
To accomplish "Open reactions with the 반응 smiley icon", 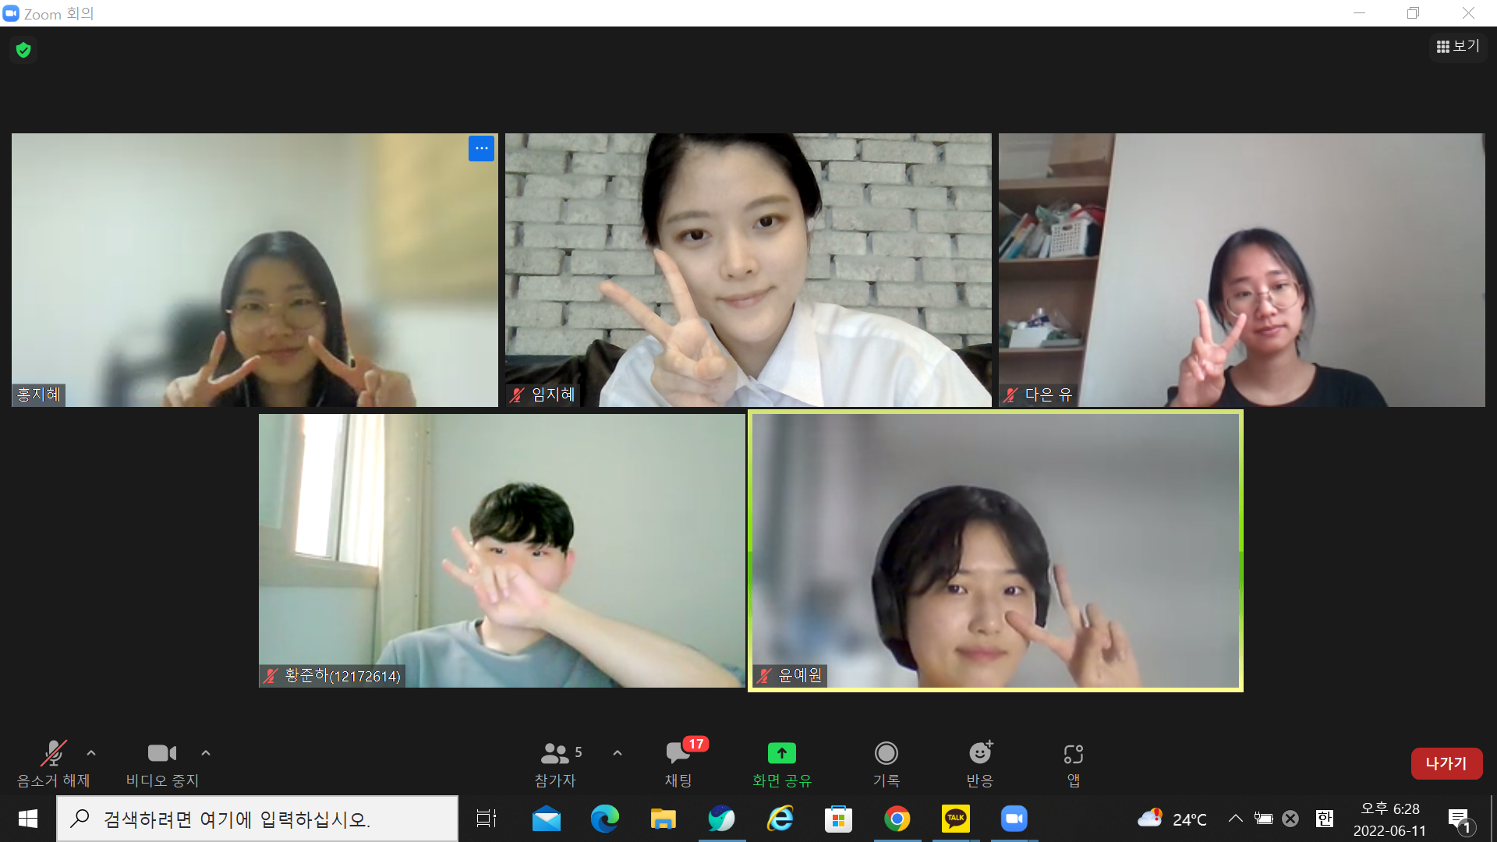I will click(x=979, y=754).
